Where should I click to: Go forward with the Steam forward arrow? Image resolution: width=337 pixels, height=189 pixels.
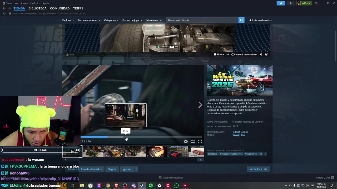[x=9, y=8]
